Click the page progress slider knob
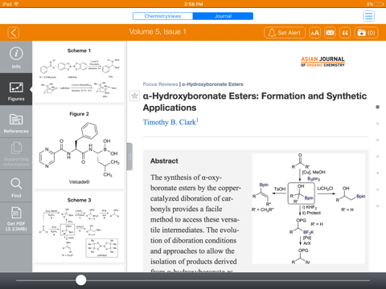The height and width of the screenshot is (289, 386). pyautogui.click(x=80, y=280)
